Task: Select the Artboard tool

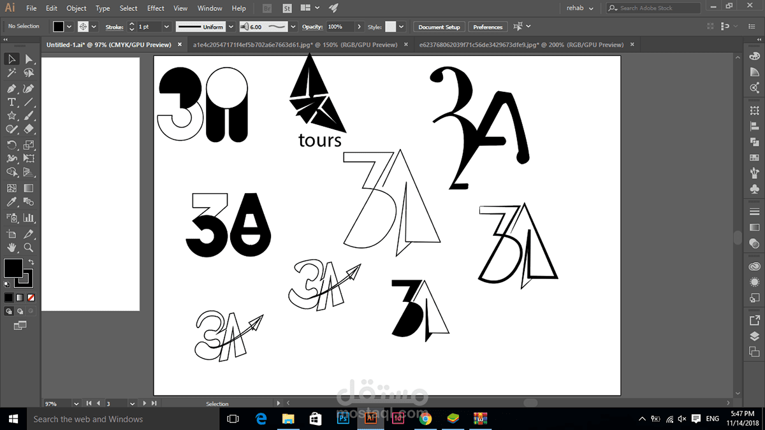Action: tap(11, 234)
